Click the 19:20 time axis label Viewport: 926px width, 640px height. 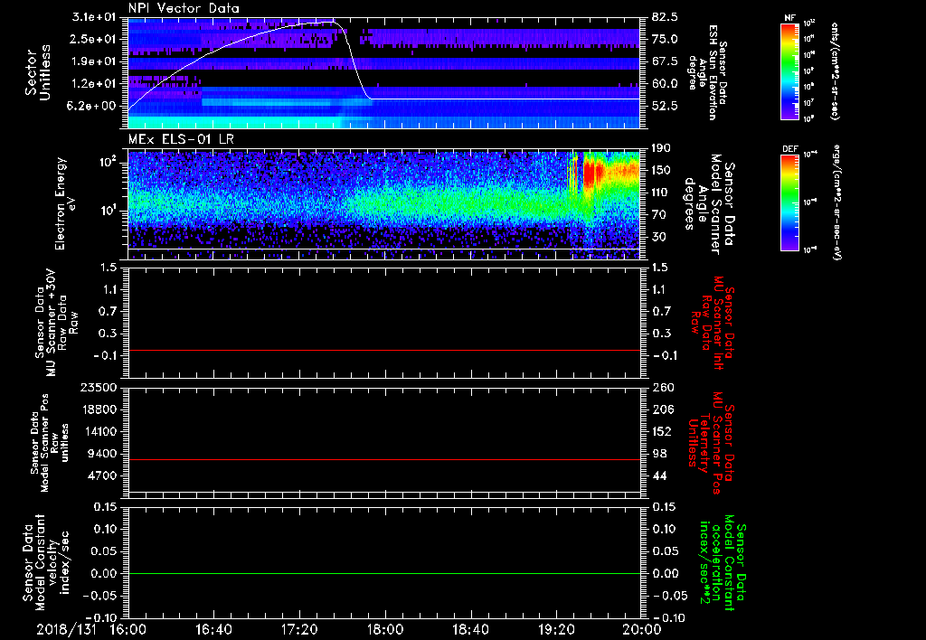click(x=555, y=628)
